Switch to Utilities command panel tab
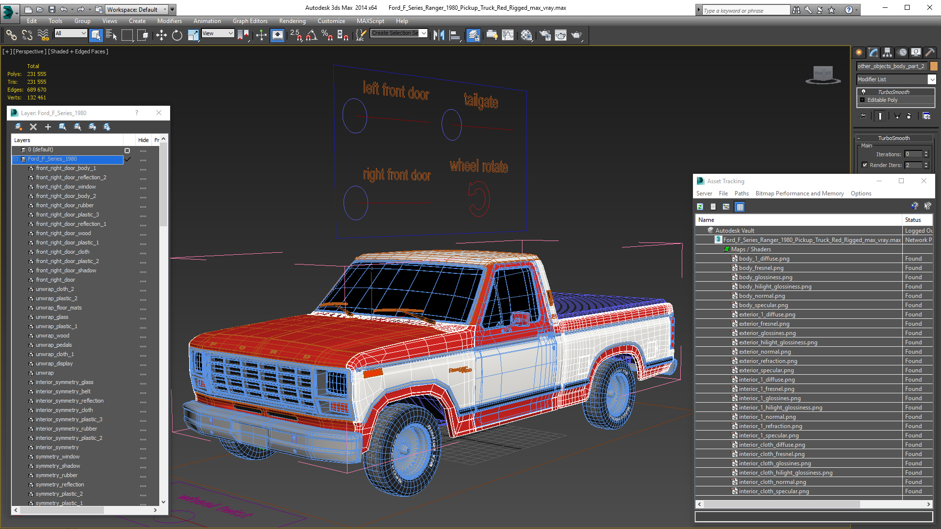The width and height of the screenshot is (941, 529). [x=930, y=52]
